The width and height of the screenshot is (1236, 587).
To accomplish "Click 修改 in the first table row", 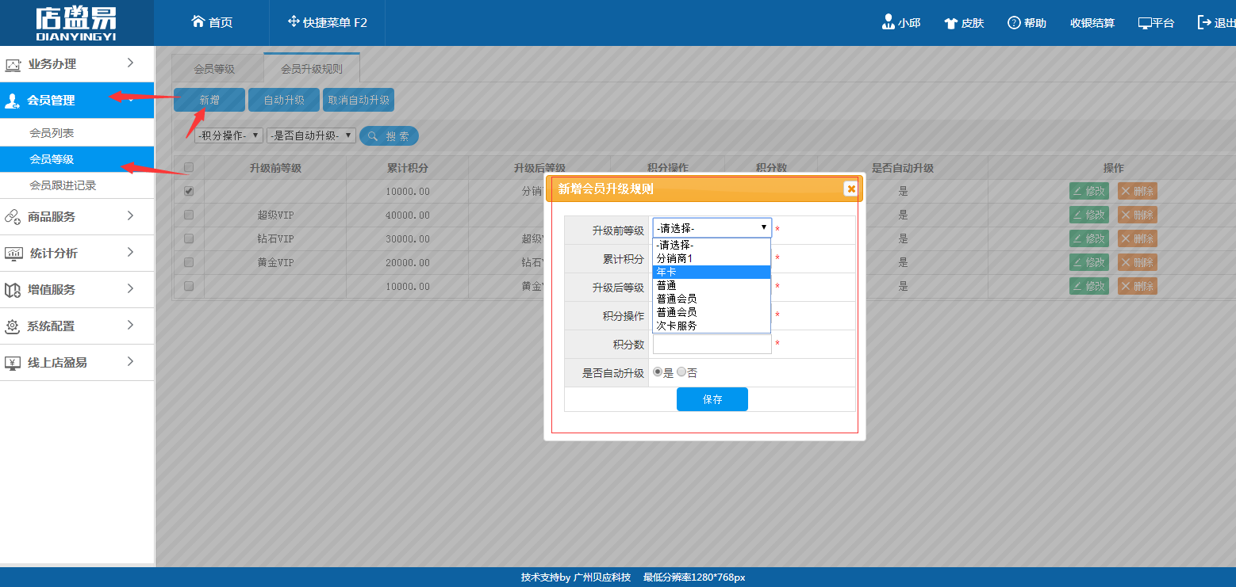I will (x=1089, y=191).
